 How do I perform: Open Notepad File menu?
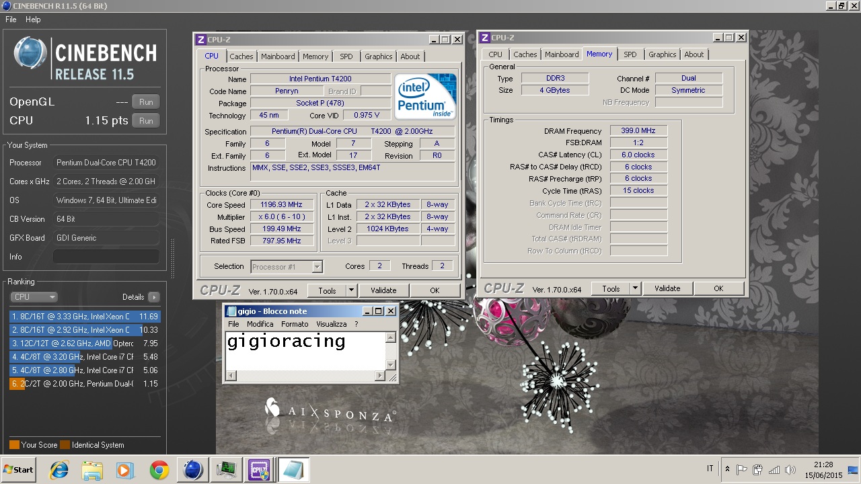click(233, 324)
